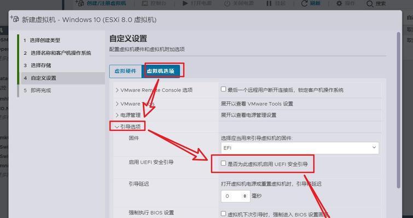The height and width of the screenshot is (218, 413).
Task: Click the 引导延迟 milliseconds field
Action: (x=235, y=196)
